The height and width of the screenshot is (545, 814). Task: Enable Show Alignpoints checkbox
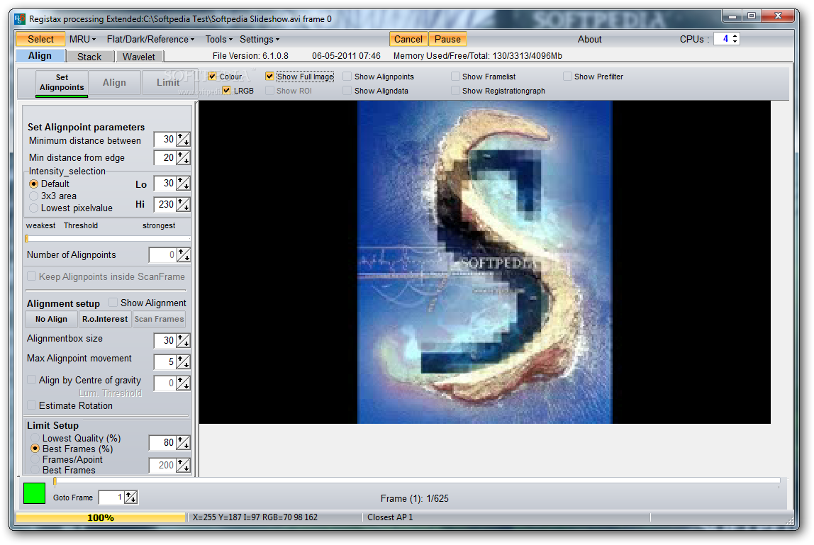pos(347,77)
